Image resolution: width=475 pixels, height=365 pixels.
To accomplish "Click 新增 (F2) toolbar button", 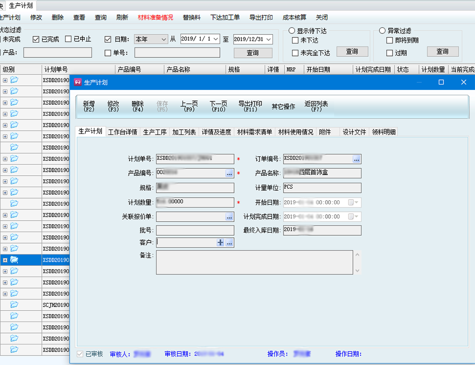I will click(x=89, y=106).
